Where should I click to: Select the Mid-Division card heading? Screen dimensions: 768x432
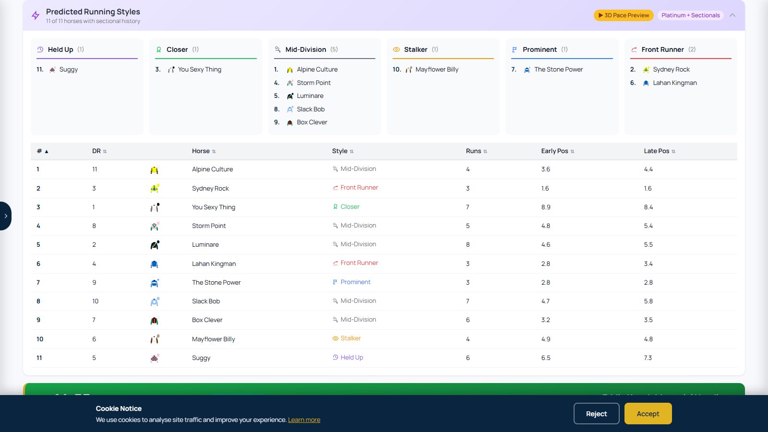click(x=306, y=49)
